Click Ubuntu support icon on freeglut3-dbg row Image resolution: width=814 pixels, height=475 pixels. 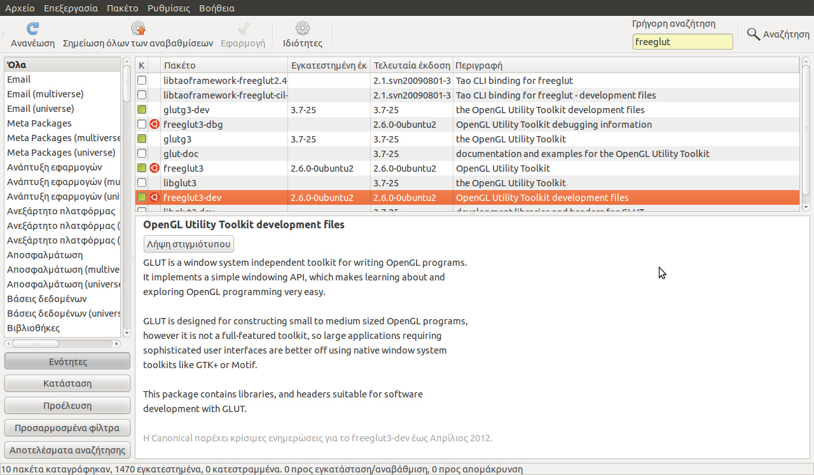pyautogui.click(x=154, y=125)
